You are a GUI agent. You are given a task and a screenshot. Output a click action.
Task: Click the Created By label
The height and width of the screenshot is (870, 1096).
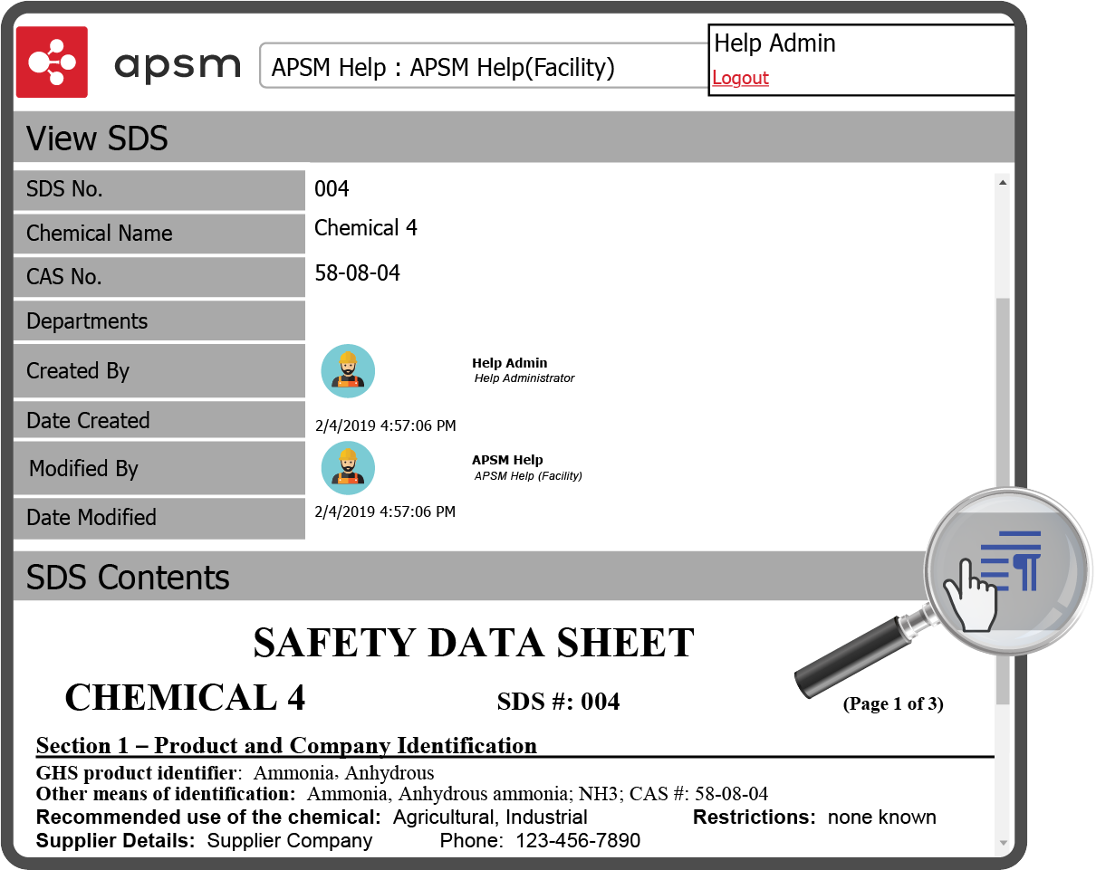point(78,371)
